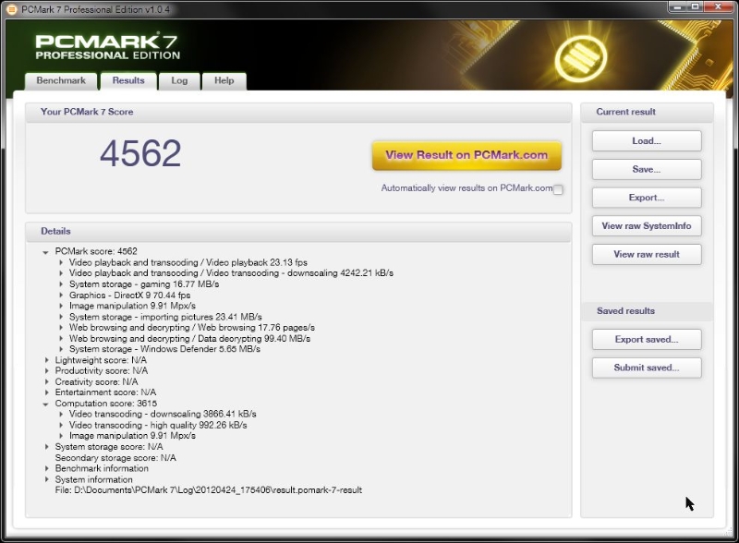Click the result file path line
Screen dimensions: 739x543
(209, 490)
